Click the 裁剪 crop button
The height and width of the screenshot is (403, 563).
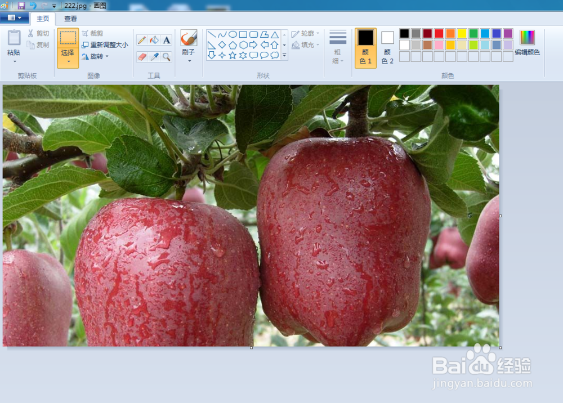coord(92,33)
